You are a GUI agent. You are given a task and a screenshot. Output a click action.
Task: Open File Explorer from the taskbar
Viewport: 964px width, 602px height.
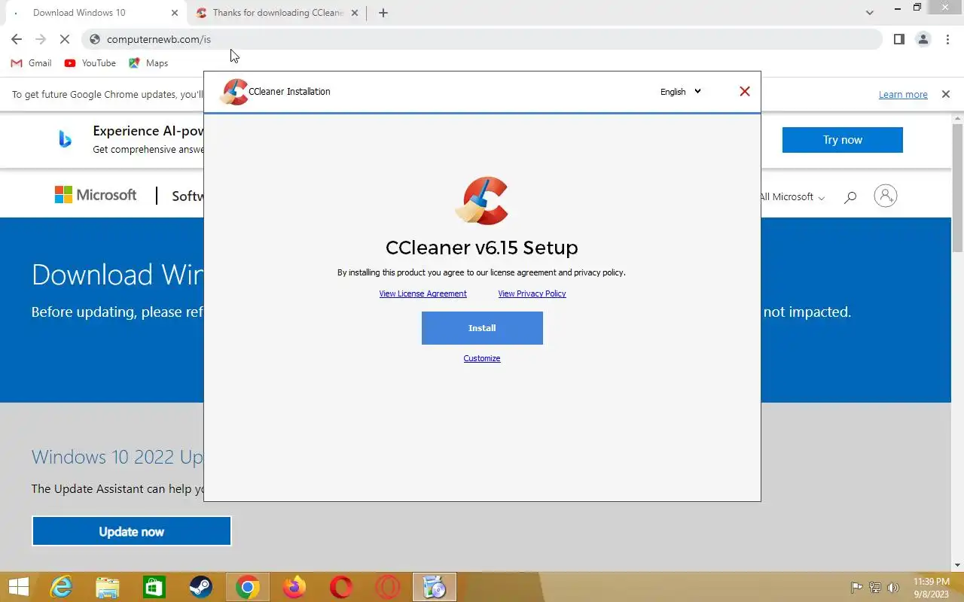click(108, 587)
